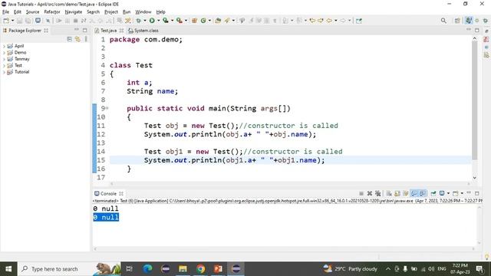Screen dimensions: 491x276
Task: Switch to the Java perspective icon
Action: point(469,21)
